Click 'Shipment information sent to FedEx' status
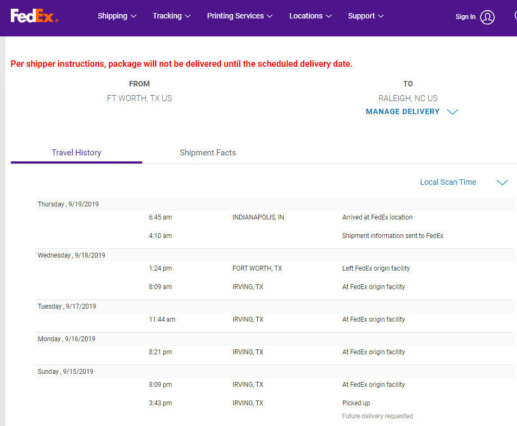This screenshot has height=426, width=517. 392,236
